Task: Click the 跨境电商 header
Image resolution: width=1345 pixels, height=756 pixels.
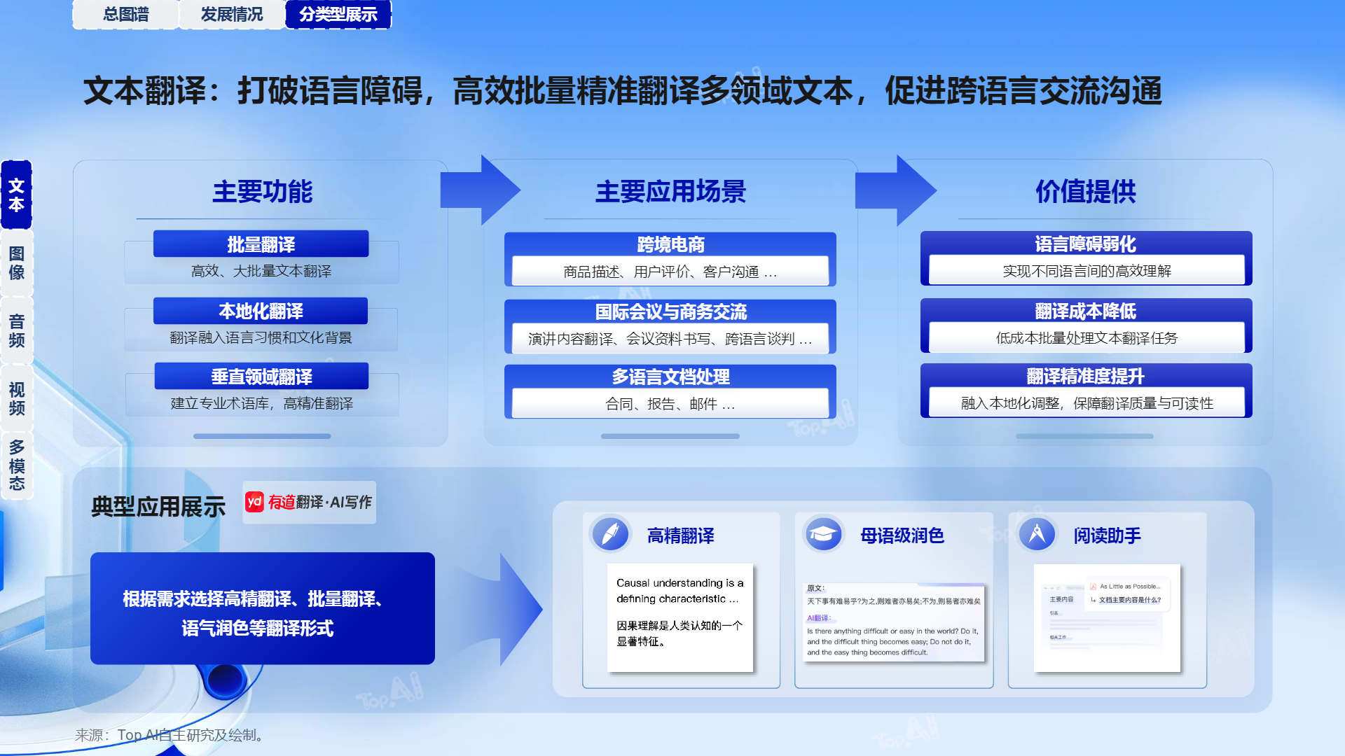Action: tap(670, 244)
